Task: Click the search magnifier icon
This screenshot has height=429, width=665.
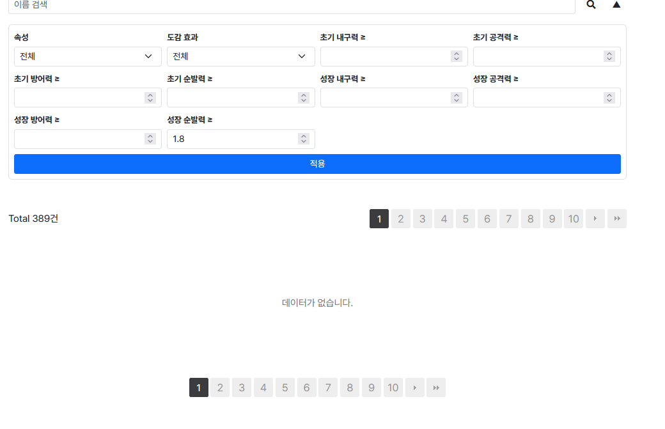Action: pos(590,4)
